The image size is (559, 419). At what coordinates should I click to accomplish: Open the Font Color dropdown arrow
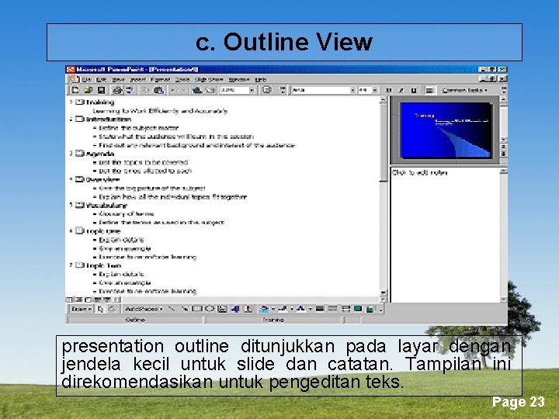click(x=310, y=309)
